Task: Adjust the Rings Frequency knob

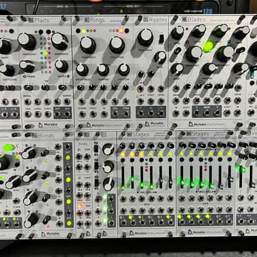Action: [88, 45]
